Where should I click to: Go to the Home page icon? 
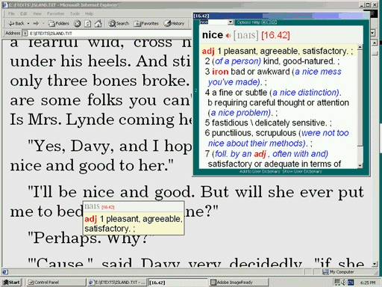coord(98,23)
